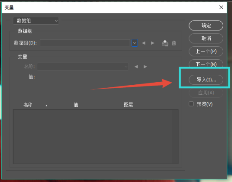Click the delete data set trash icon
Viewport: 232px width, 182px height.
pyautogui.click(x=174, y=43)
